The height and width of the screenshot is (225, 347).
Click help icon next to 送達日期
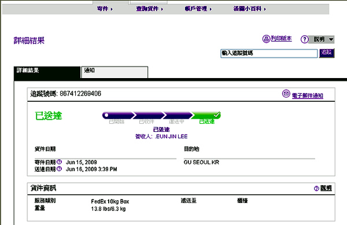(59, 168)
